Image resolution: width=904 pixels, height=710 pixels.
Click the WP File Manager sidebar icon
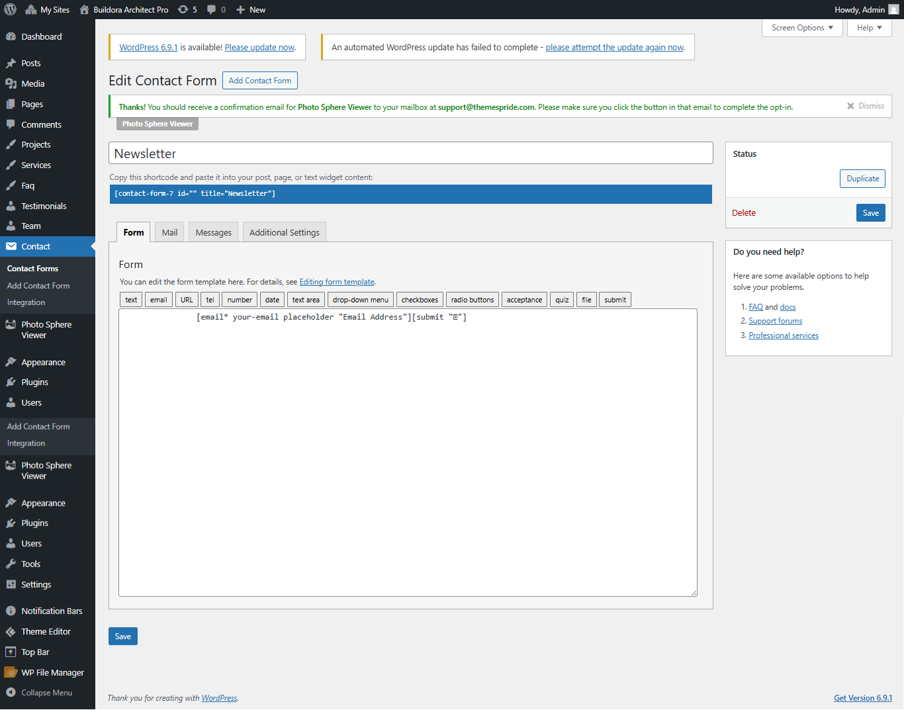(x=10, y=672)
